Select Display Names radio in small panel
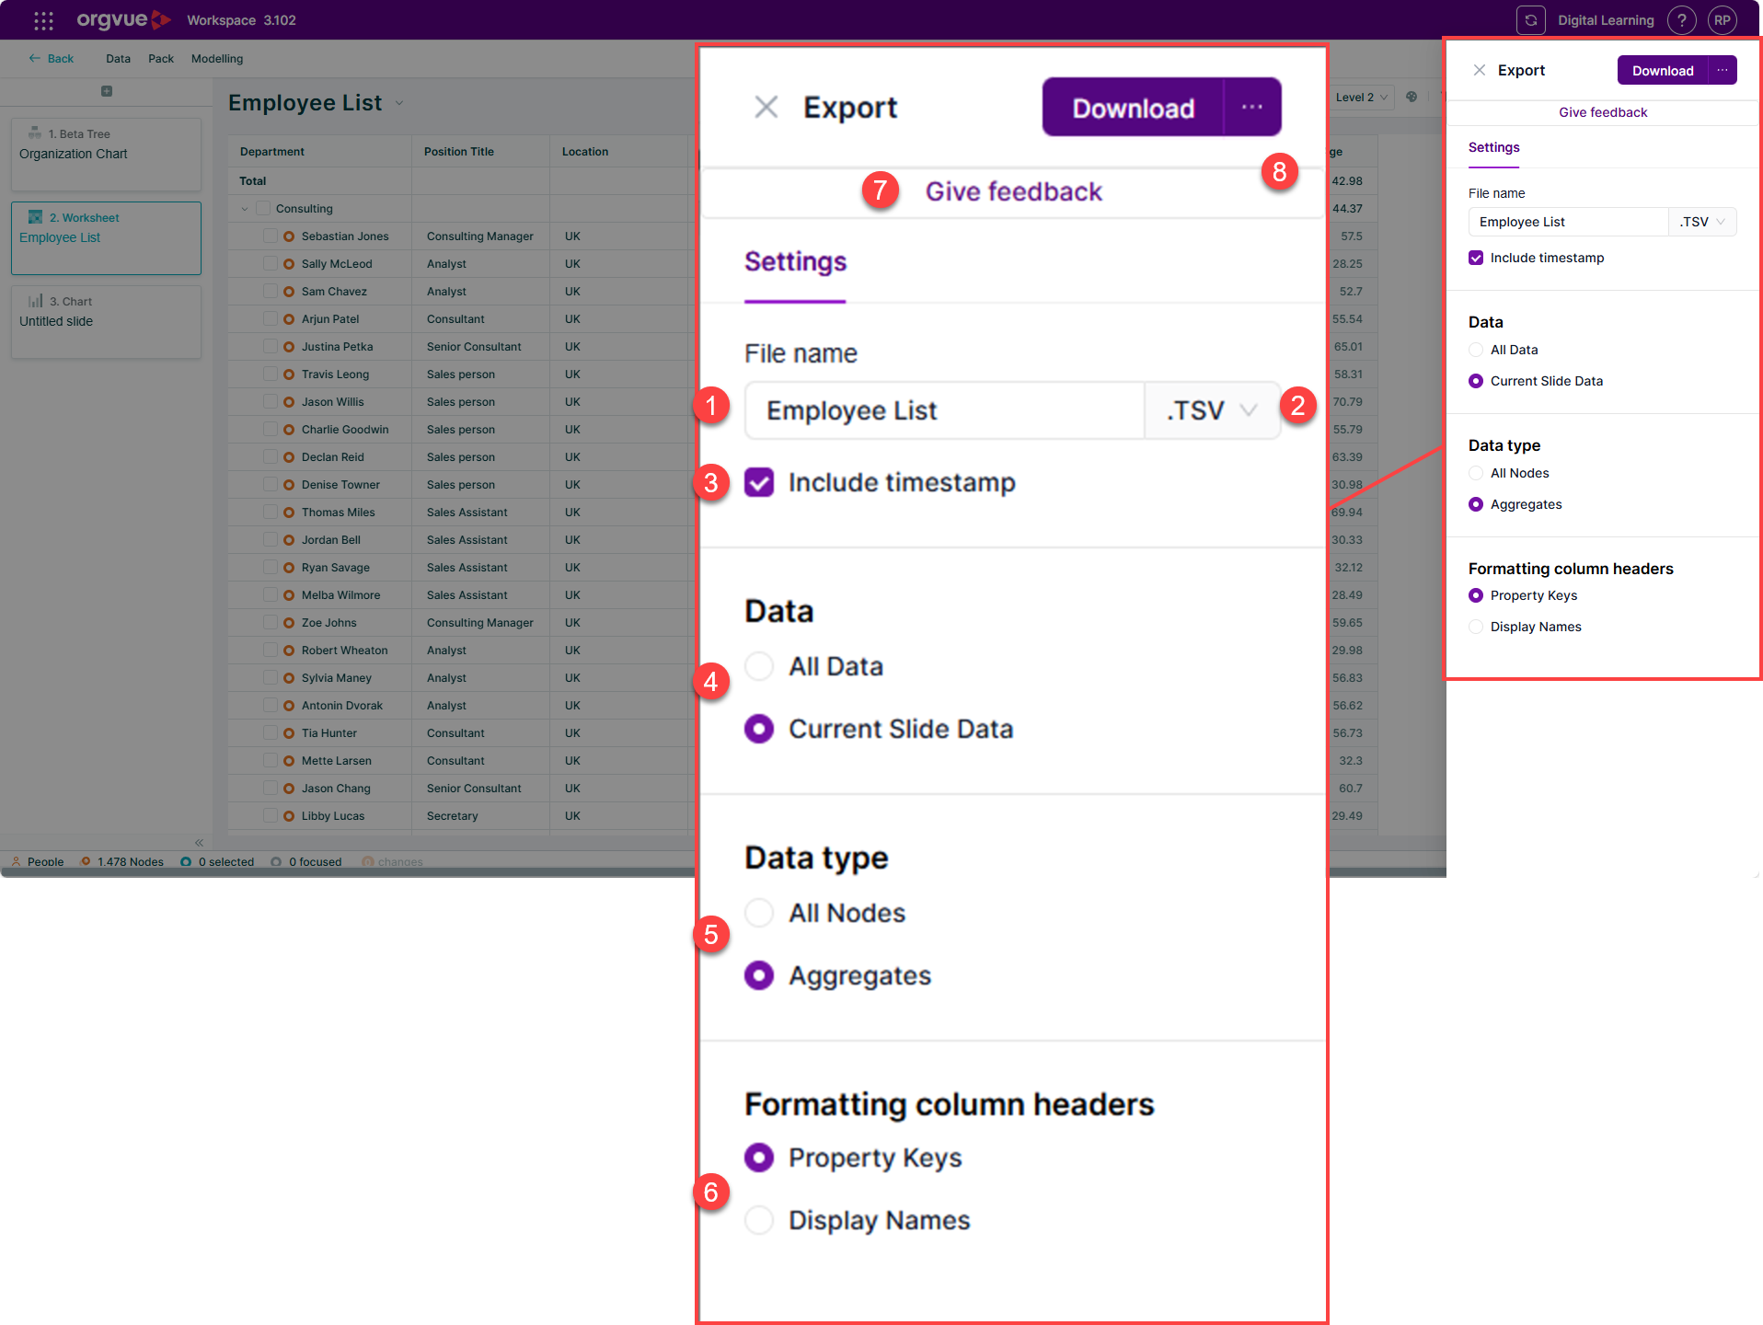Image resolution: width=1763 pixels, height=1325 pixels. tap(1476, 627)
